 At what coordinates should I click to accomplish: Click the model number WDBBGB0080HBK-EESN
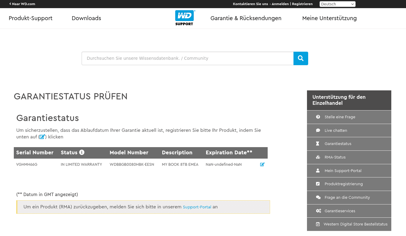coord(132,164)
